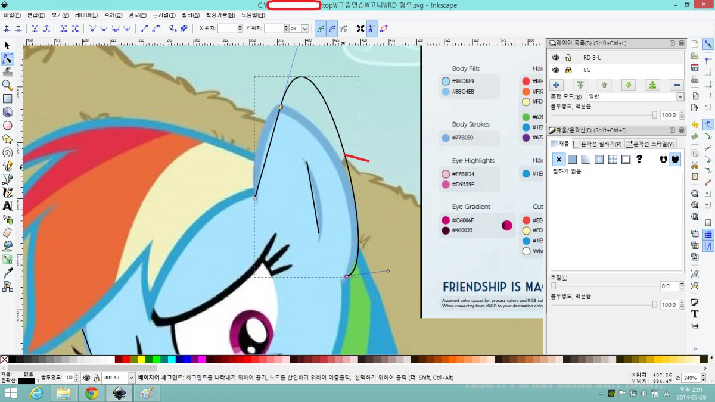The width and height of the screenshot is (715, 402).
Task: Click the X position input field
Action: point(229,28)
